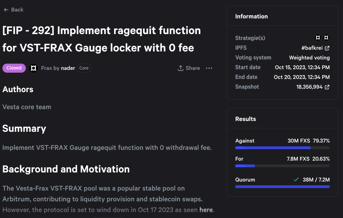
Task: Click the Share upload icon
Action: pyautogui.click(x=180, y=68)
